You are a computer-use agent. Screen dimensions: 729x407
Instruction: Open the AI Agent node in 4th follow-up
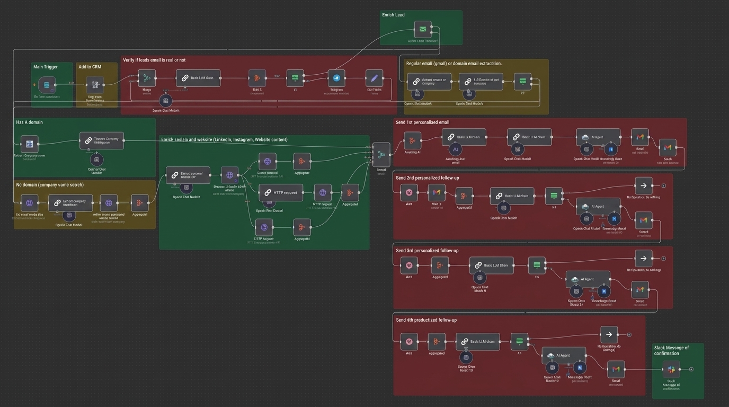(x=564, y=356)
